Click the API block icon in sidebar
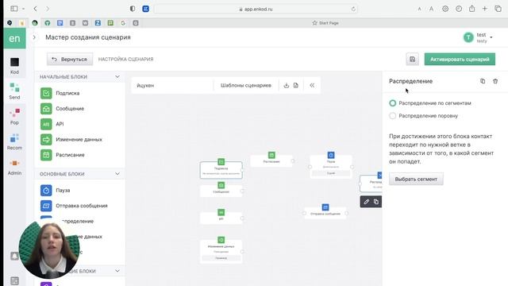Image resolution: width=508 pixels, height=286 pixels. pyautogui.click(x=46, y=124)
